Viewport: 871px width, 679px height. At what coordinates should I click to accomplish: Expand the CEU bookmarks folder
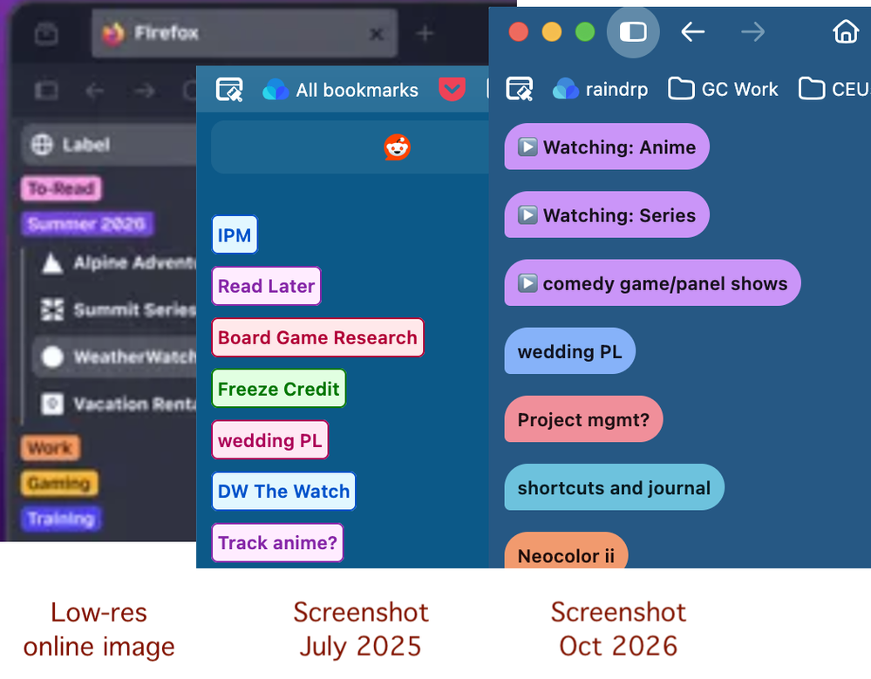coord(834,89)
